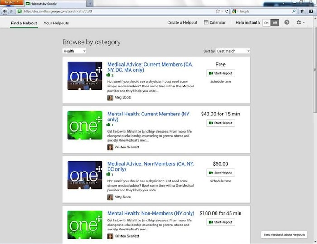This screenshot has height=244, width=317.
Task: Expand the Health category dropdown
Action: pos(74,51)
